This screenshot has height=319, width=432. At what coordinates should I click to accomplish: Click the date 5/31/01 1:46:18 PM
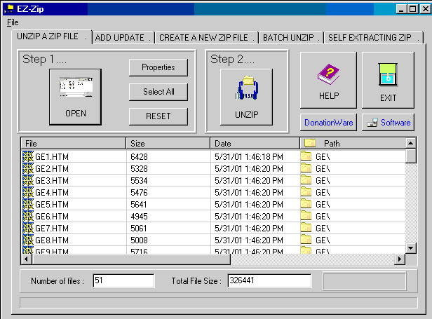point(249,157)
